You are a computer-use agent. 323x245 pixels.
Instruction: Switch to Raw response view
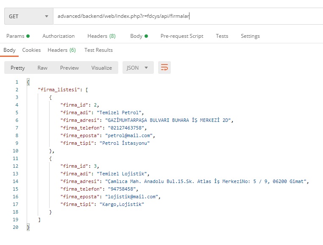tap(42, 68)
